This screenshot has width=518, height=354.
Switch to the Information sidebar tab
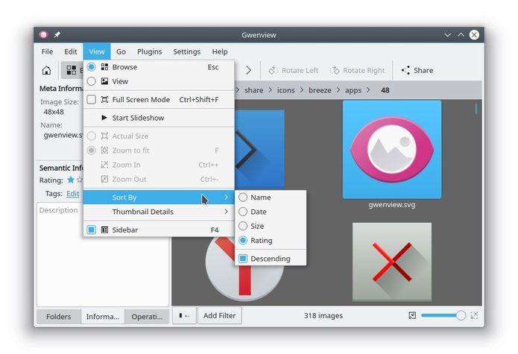(x=103, y=316)
